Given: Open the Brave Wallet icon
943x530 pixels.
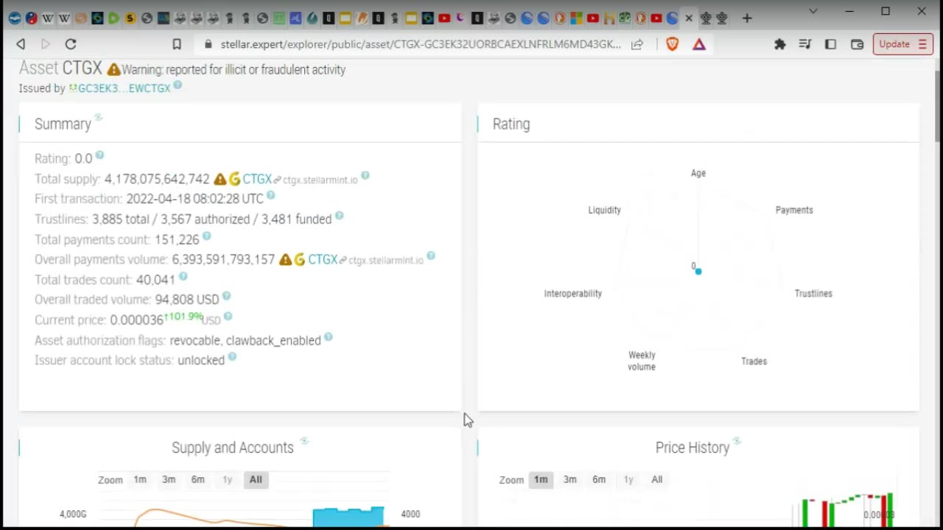Looking at the screenshot, I should coord(857,44).
